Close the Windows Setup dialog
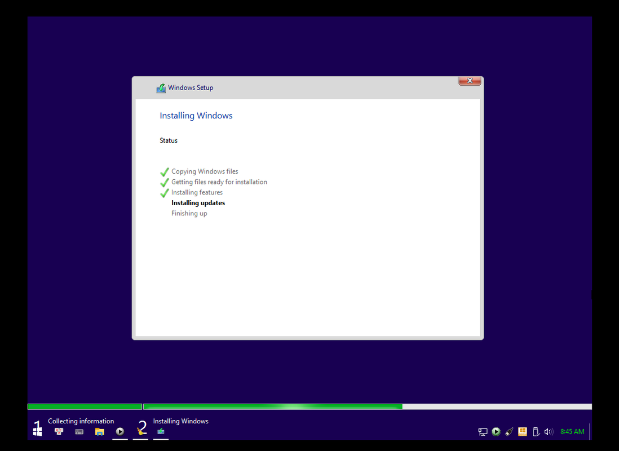The width and height of the screenshot is (619, 451). (470, 81)
